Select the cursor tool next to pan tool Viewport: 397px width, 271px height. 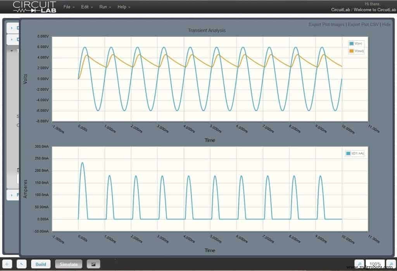click(21, 264)
